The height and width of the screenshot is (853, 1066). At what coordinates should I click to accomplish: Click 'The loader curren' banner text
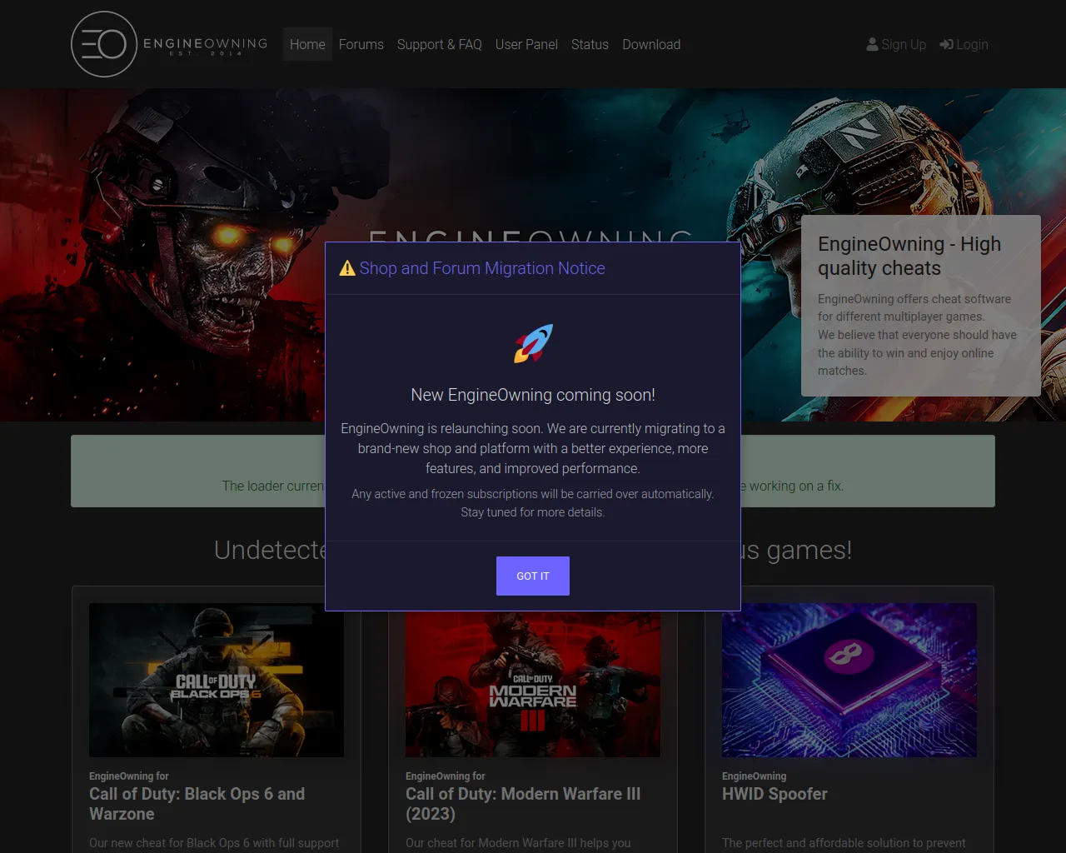point(272,486)
